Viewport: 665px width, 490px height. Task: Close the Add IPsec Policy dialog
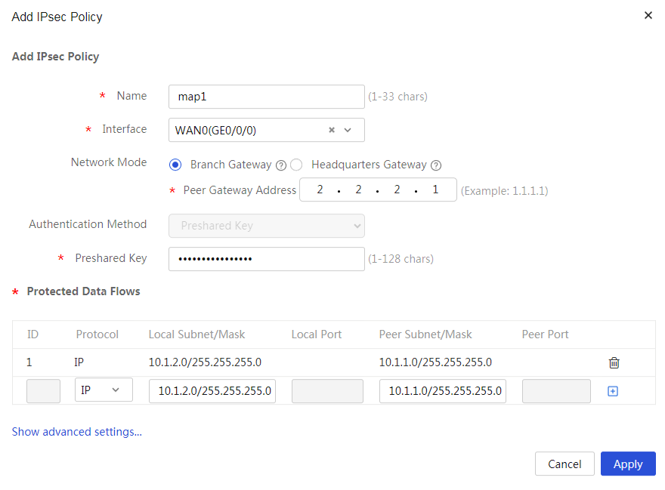click(x=648, y=16)
